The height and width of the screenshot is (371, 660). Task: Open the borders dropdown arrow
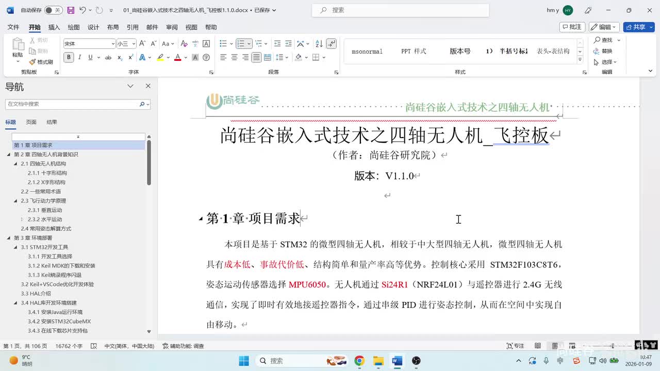[x=323, y=57]
